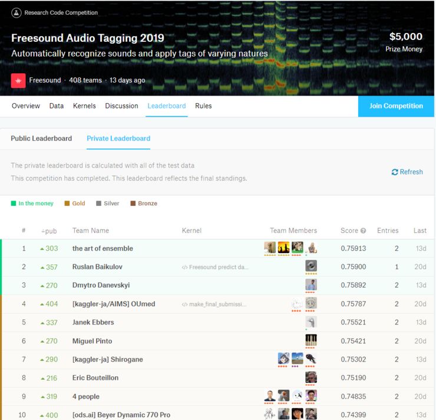The height and width of the screenshot is (420, 436).
Task: Open Ruslan Baikulov's avatar
Action: (x=311, y=266)
